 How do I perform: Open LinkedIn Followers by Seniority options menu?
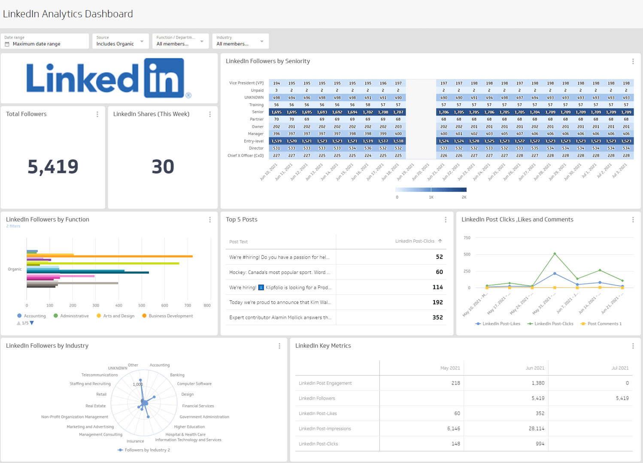coord(633,62)
